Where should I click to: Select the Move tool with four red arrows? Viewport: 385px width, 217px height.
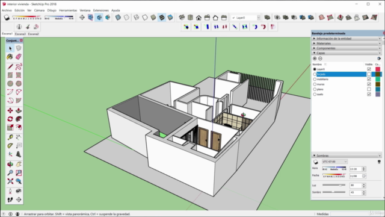click(x=10, y=111)
